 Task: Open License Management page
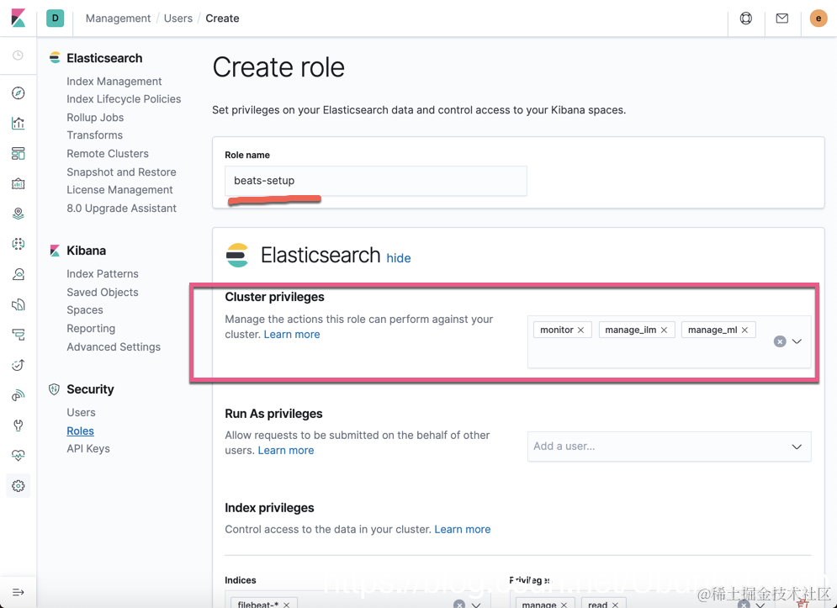(x=119, y=189)
